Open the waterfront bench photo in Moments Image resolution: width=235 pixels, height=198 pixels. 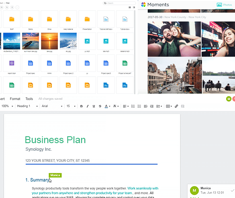[x=219, y=75]
